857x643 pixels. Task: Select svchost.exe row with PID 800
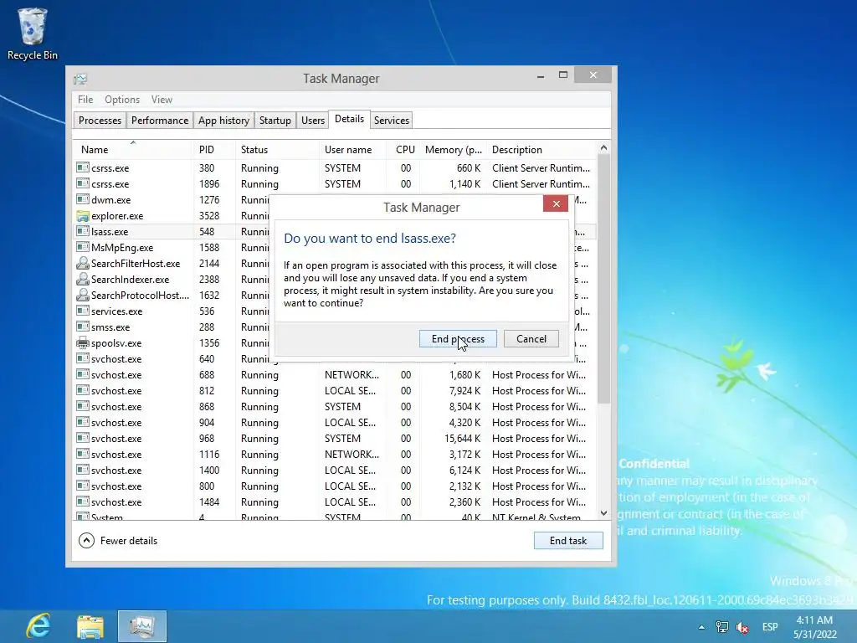[x=335, y=486]
